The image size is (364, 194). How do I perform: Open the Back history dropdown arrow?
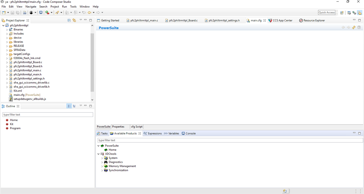pyautogui.click(x=94, y=12)
